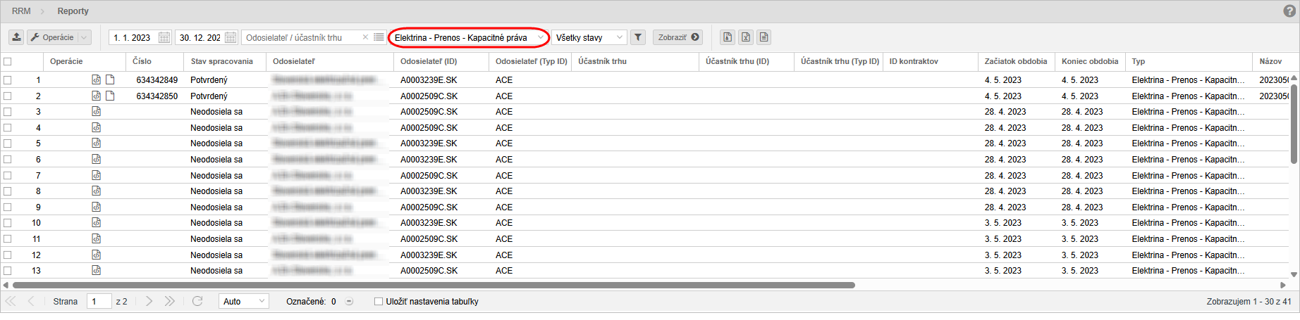Click the RRM breadcrumb item

click(21, 11)
